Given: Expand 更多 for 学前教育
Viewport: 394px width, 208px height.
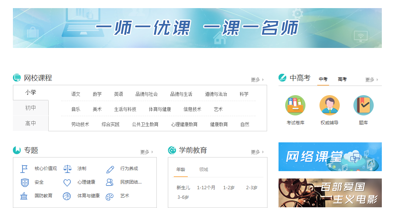Looking at the screenshot, I should [x=257, y=152].
